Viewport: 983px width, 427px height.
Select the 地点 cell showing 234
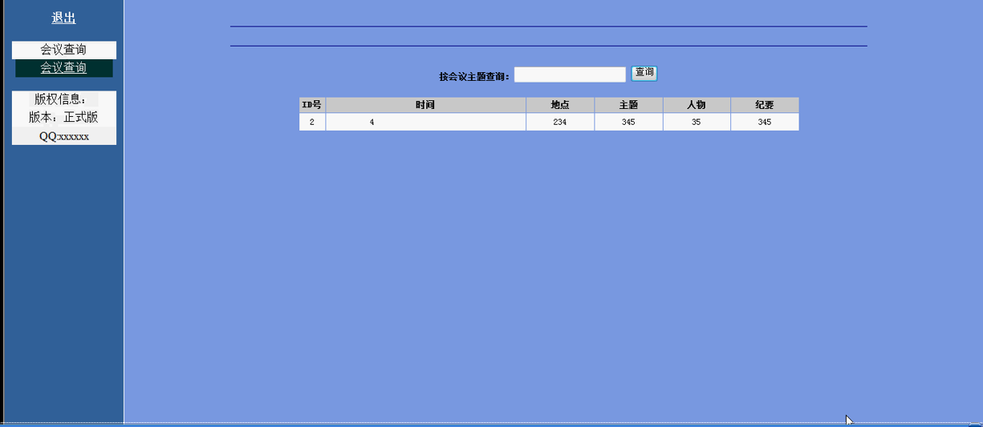pos(560,122)
